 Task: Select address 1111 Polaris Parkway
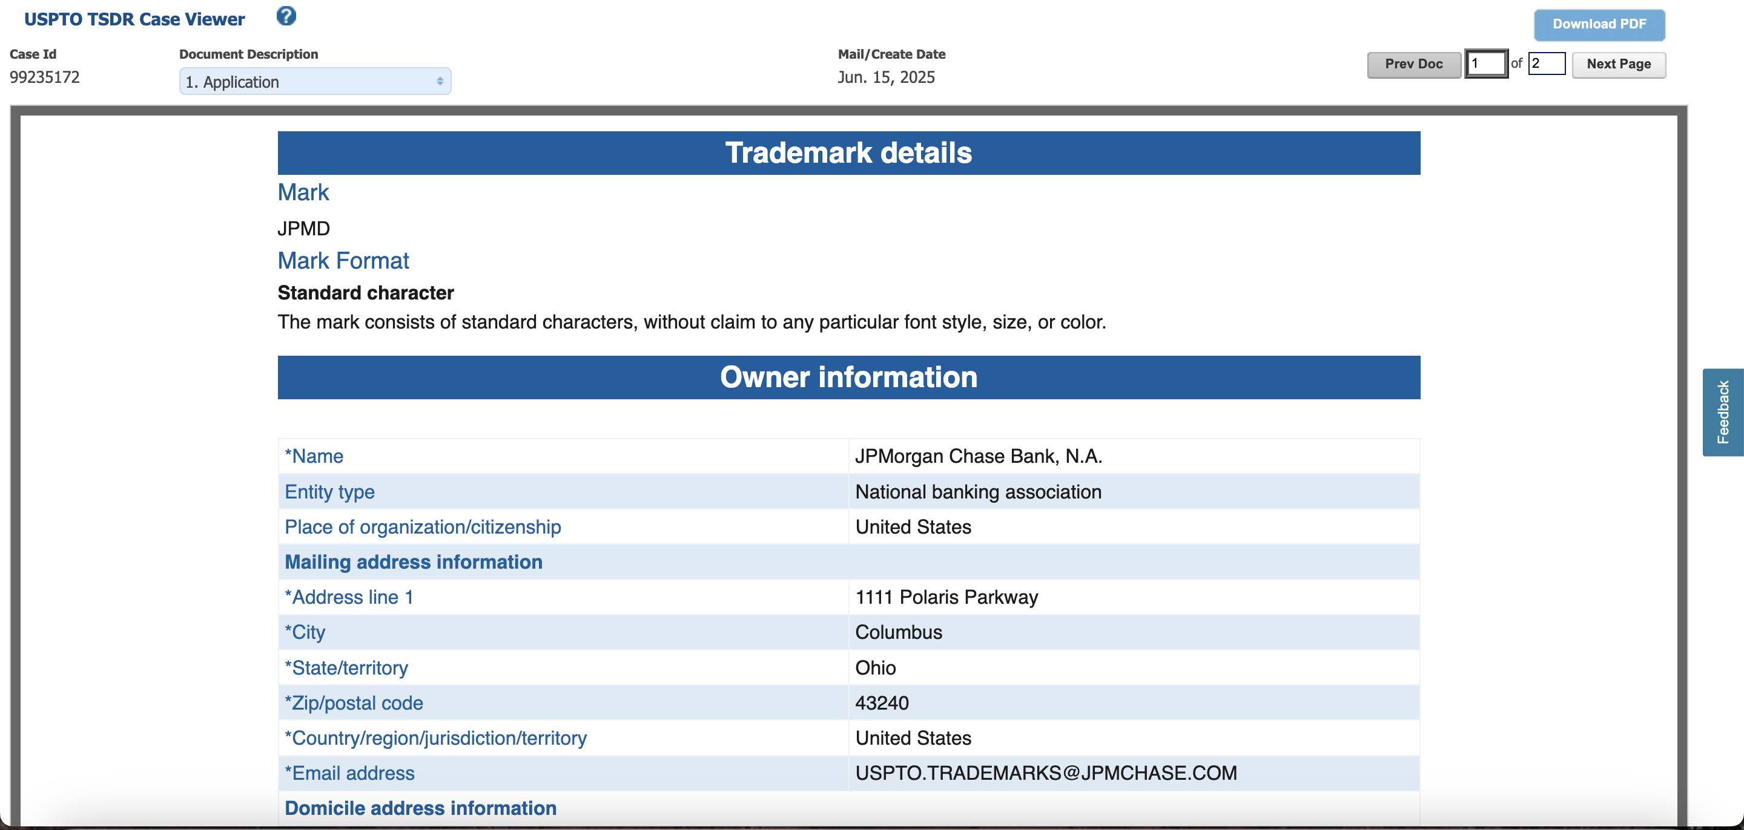click(946, 597)
